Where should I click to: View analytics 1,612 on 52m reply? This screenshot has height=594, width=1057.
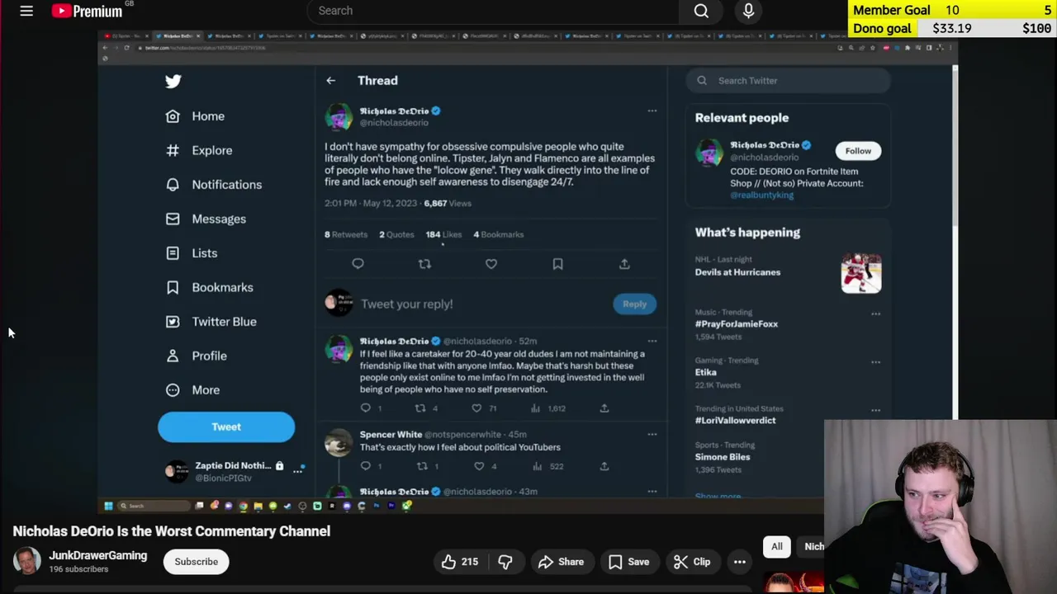pyautogui.click(x=548, y=408)
